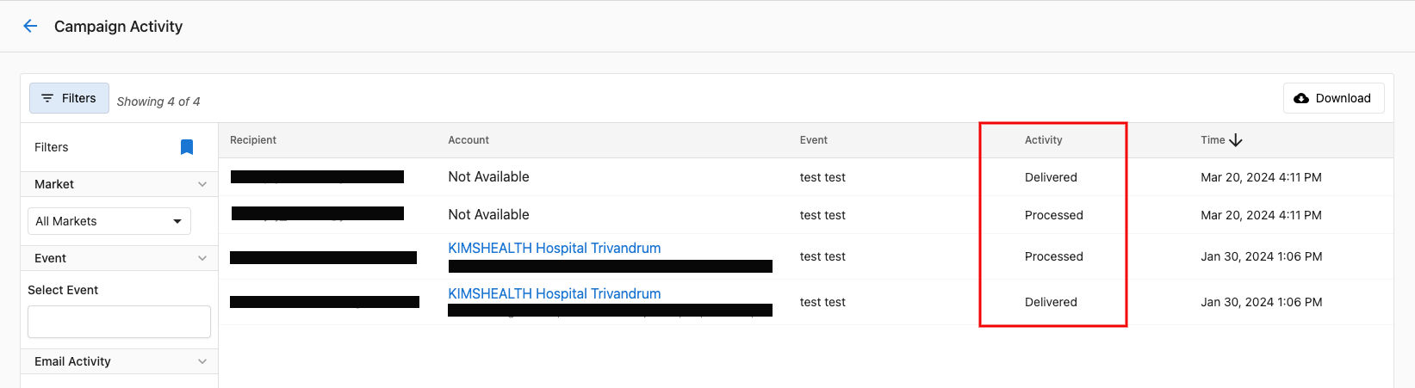Sort by the Recipient column header

pyautogui.click(x=253, y=140)
